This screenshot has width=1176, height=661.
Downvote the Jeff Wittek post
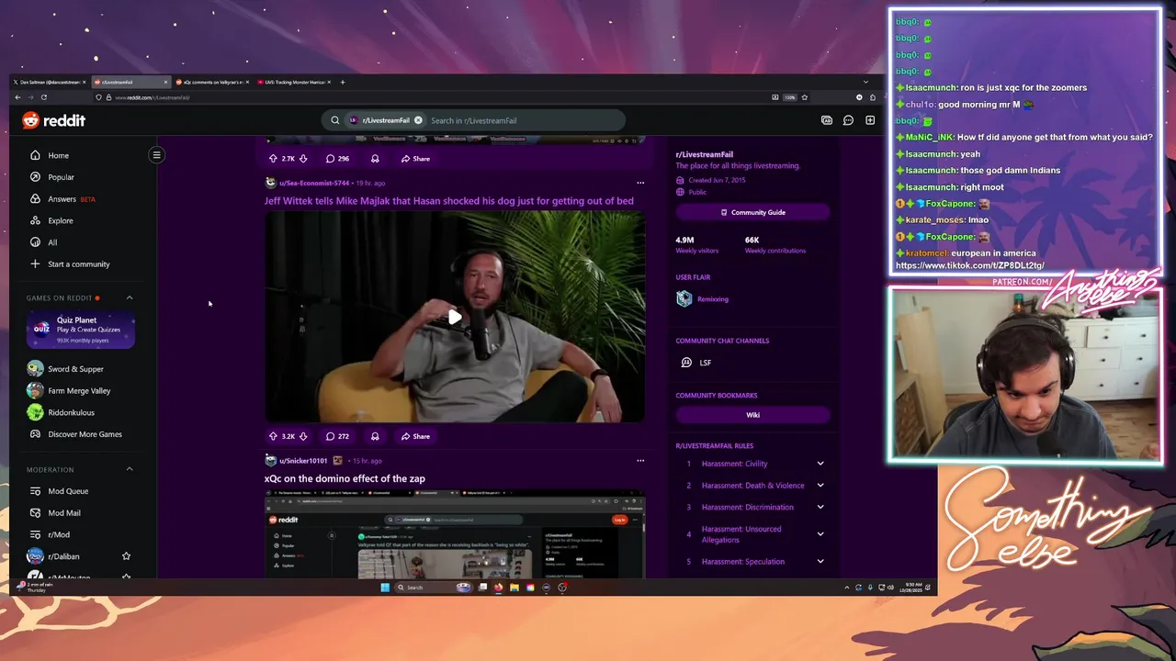[x=303, y=436]
